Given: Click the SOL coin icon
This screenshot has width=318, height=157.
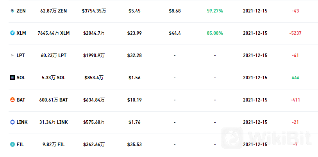Looking at the screenshot, I should pyautogui.click(x=13, y=77).
